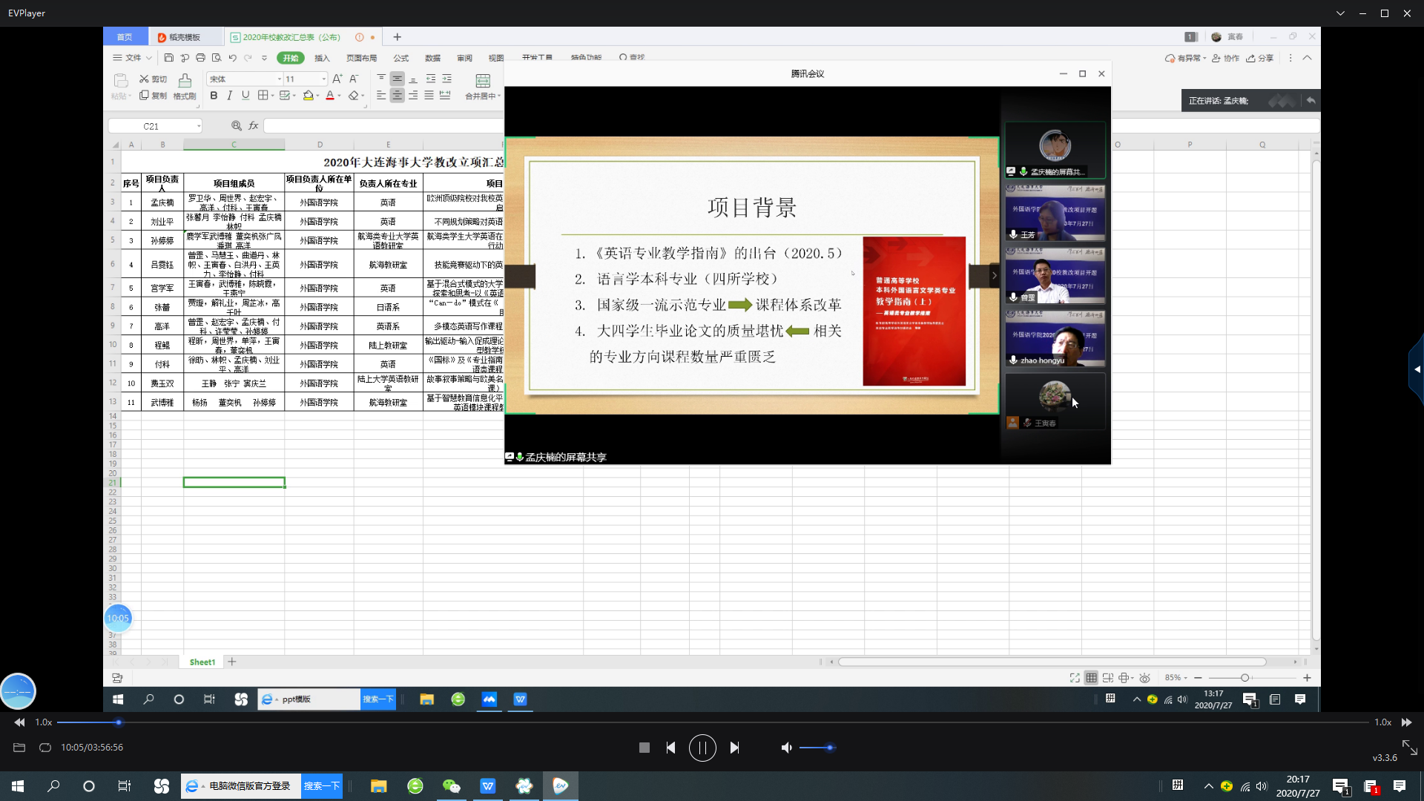Click the 搜索一下 taskbar search button
The image size is (1424, 801).
coord(321,786)
